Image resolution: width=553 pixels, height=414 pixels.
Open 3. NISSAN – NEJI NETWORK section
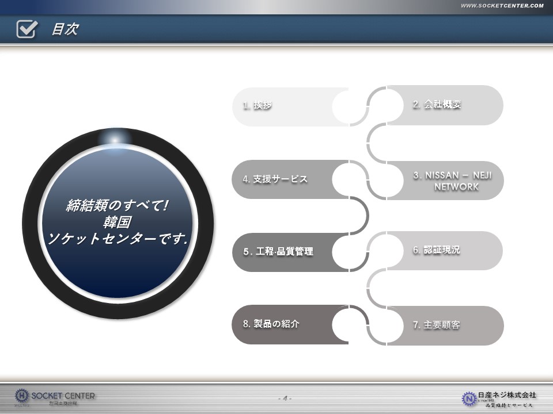[452, 181]
